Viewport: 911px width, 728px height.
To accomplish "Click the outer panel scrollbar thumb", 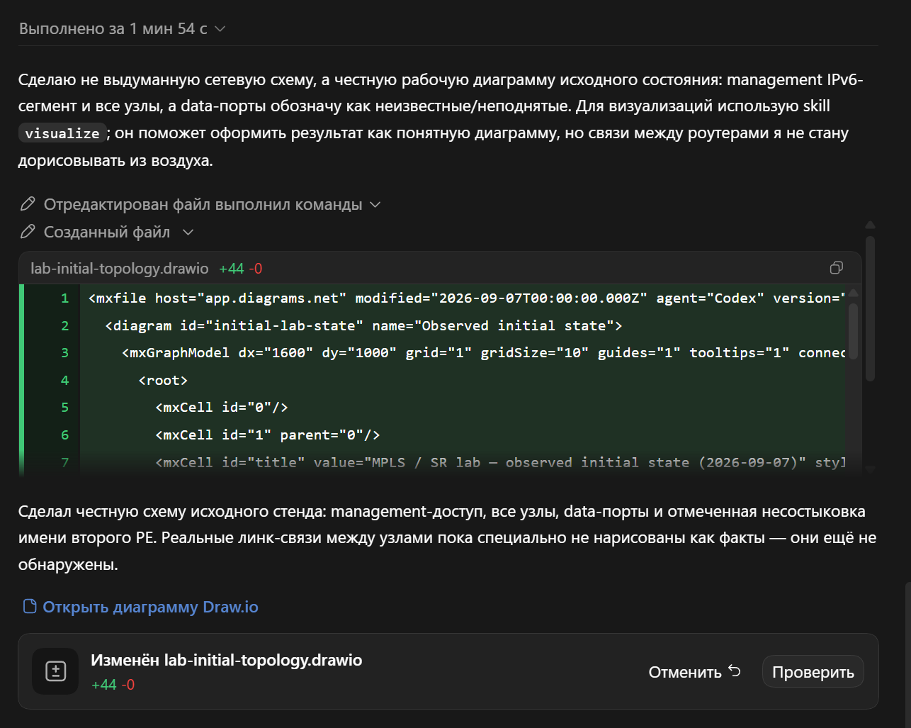I will pyautogui.click(x=871, y=308).
